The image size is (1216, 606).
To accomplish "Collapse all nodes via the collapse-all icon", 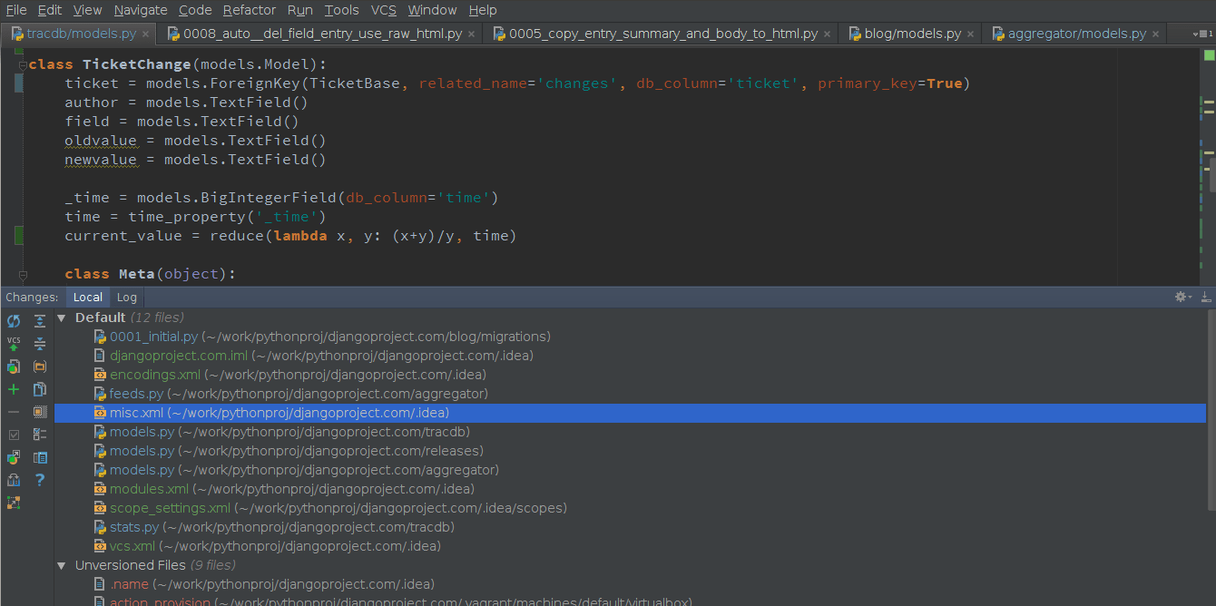I will [39, 343].
